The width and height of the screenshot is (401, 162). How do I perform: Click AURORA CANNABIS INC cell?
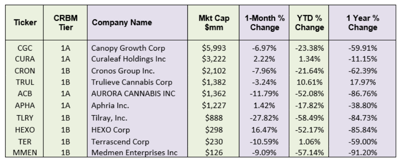coord(133,94)
